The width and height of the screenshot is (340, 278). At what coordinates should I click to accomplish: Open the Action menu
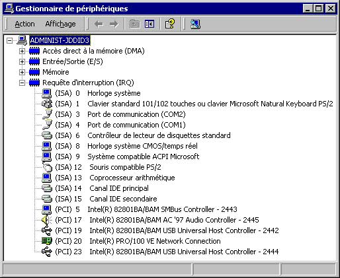[x=24, y=24]
